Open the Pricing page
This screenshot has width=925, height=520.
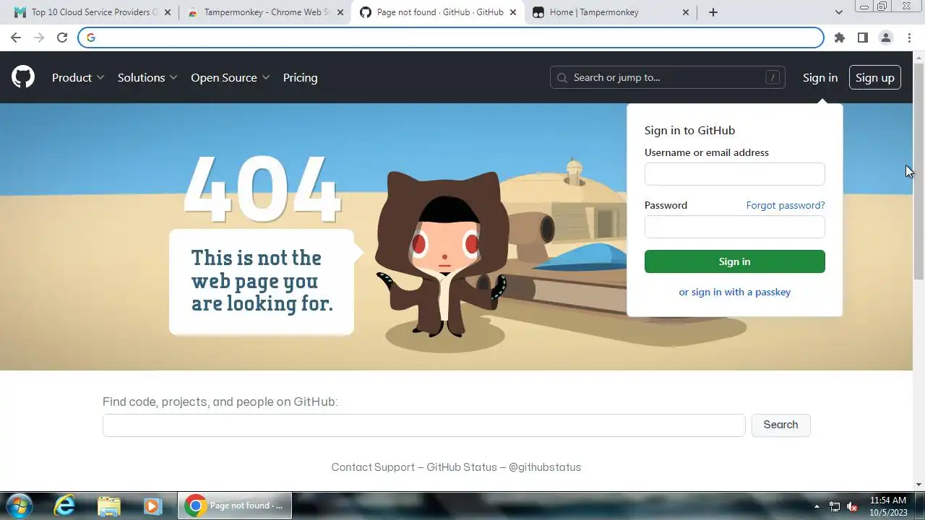[x=300, y=77]
